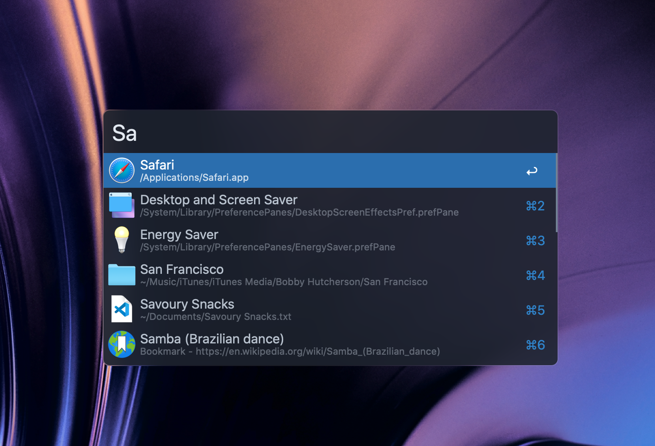Click the Samba bookmark globe icon
Image resolution: width=655 pixels, height=446 pixels.
[122, 344]
